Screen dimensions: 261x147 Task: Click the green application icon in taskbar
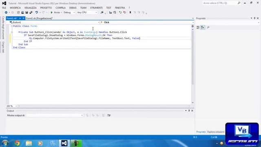(x=76, y=143)
